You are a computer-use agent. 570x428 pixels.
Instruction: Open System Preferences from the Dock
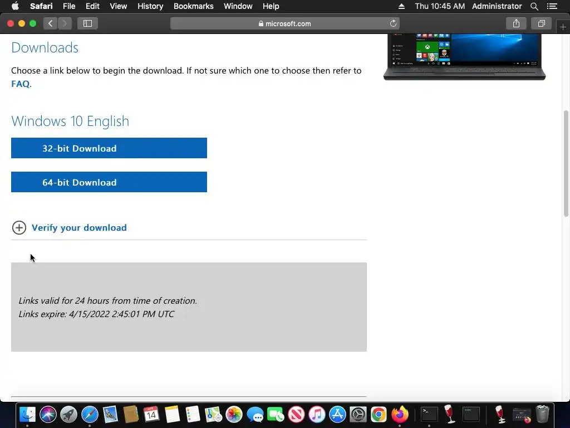pos(358,414)
